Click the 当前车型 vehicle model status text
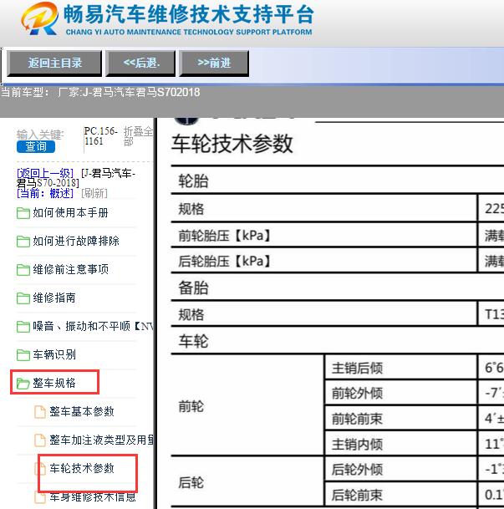This screenshot has width=504, height=509. (100, 93)
